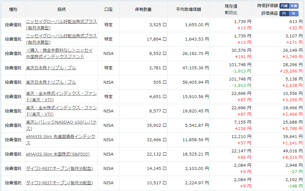Click the 評価損益 header label
Viewport: 305px width, 191px height.
[269, 13]
